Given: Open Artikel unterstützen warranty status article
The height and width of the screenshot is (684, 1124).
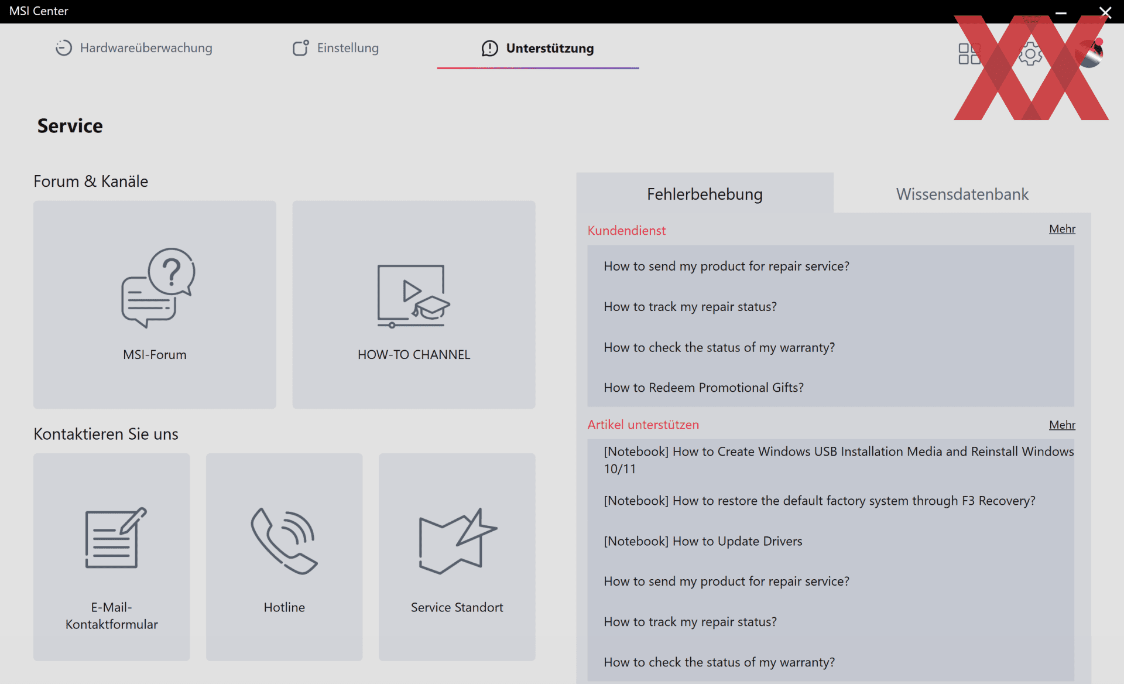Looking at the screenshot, I should 719,662.
